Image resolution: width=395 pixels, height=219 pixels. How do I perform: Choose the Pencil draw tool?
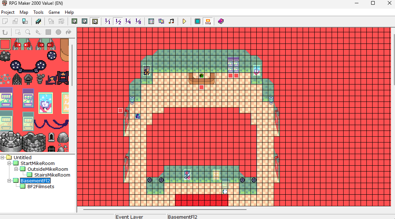click(x=38, y=32)
